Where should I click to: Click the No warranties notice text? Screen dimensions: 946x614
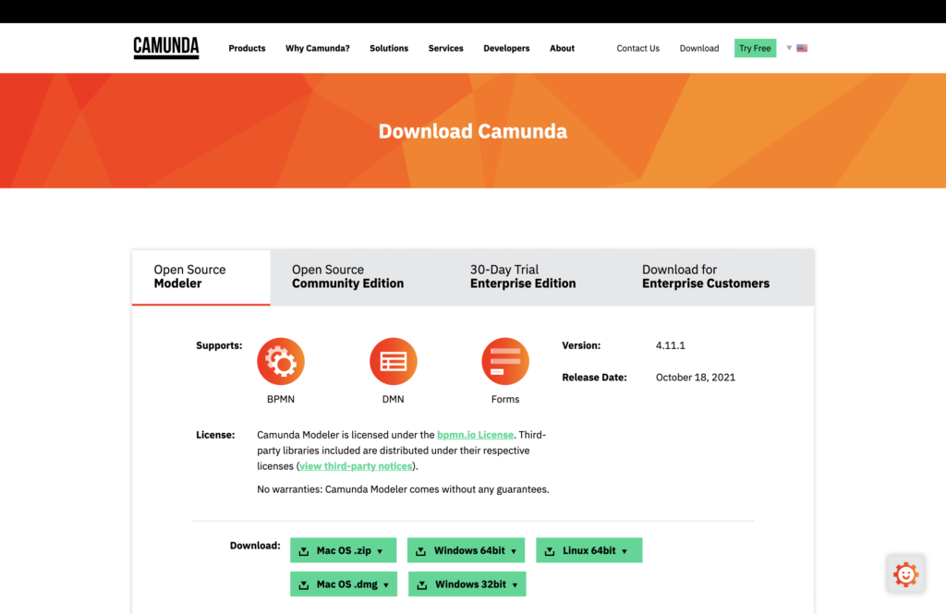pyautogui.click(x=403, y=489)
